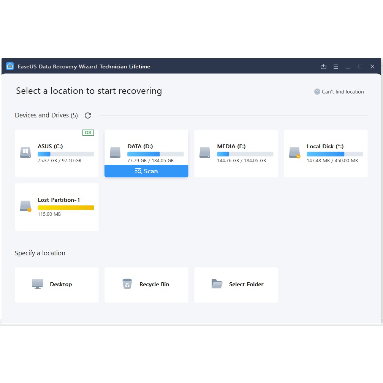The width and height of the screenshot is (383, 383).
Task: Click the OS badge on ASUS drive
Action: click(x=88, y=132)
